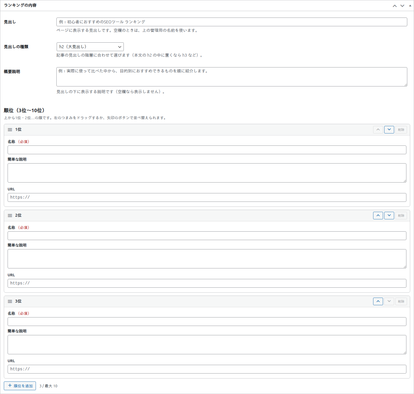Focus the 名称 field of 2位

tap(207, 236)
